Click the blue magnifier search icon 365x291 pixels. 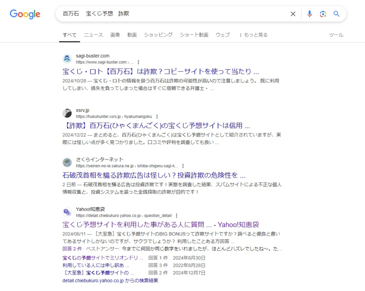click(x=336, y=14)
